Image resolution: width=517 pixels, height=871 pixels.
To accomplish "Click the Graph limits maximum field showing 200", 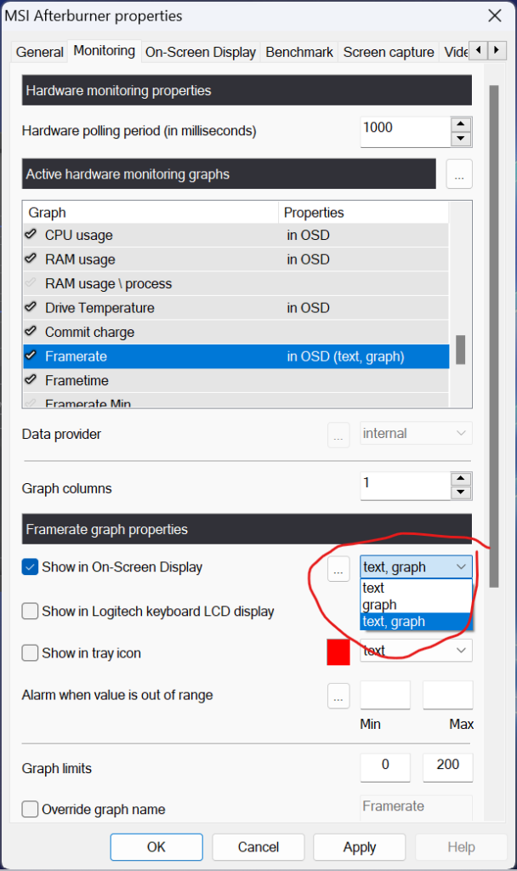I will click(447, 767).
